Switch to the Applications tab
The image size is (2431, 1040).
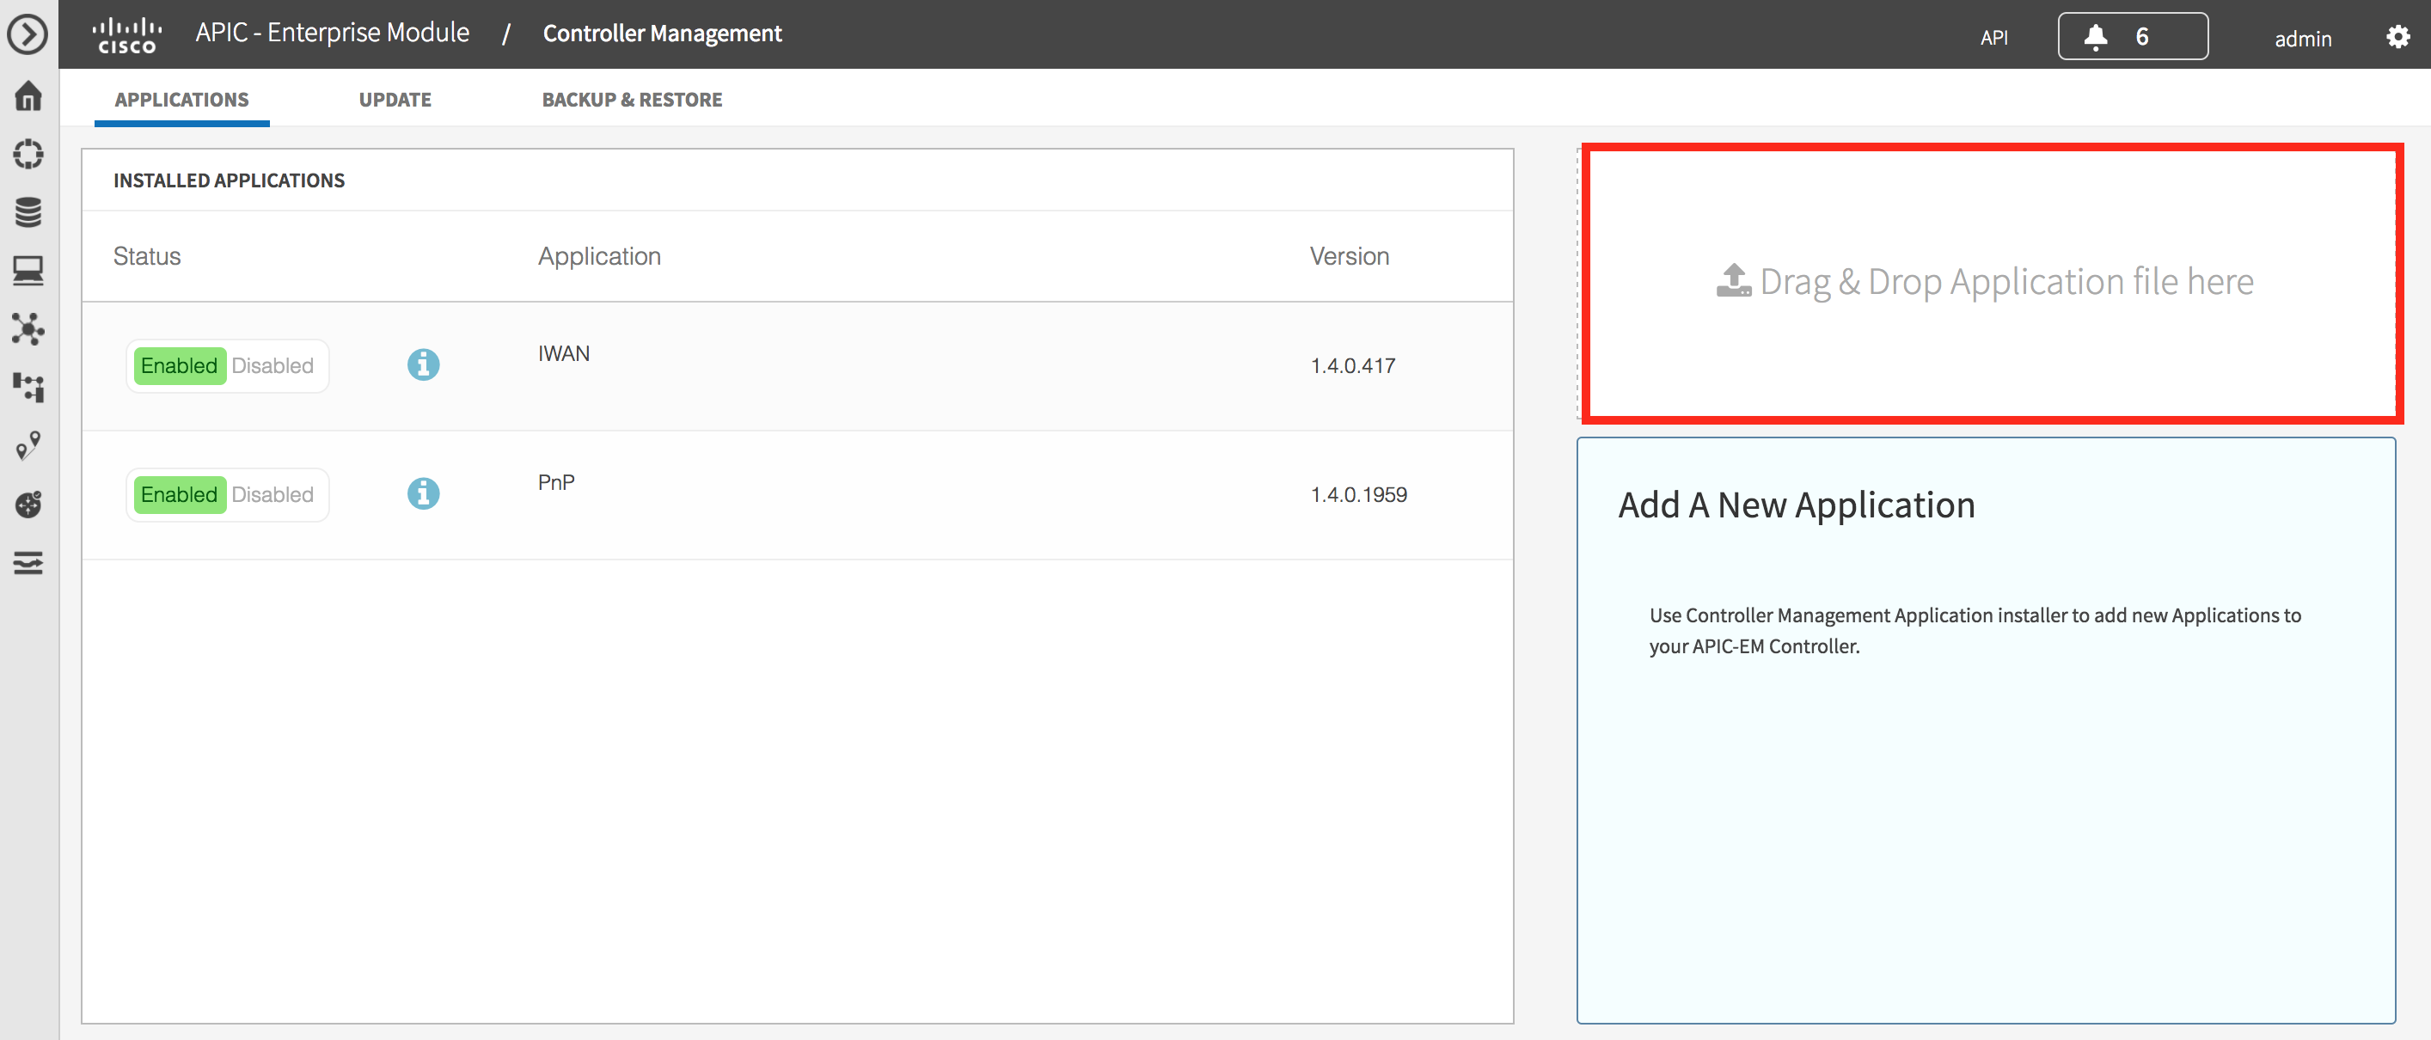182,99
